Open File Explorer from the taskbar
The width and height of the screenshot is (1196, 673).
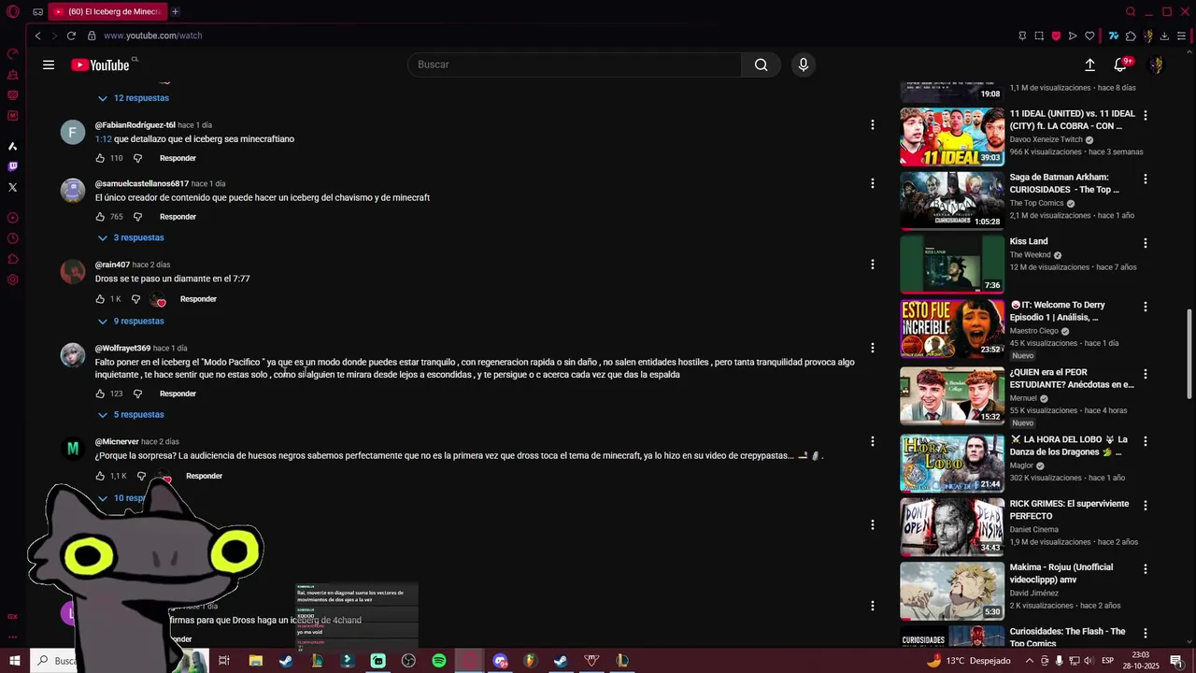click(x=255, y=661)
